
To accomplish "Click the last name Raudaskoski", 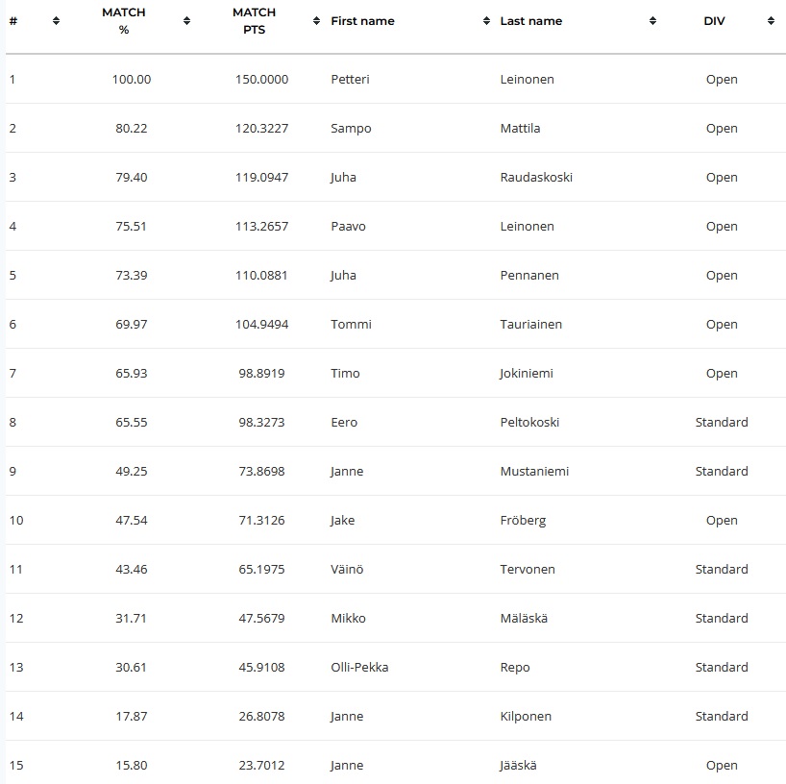I will click(536, 178).
